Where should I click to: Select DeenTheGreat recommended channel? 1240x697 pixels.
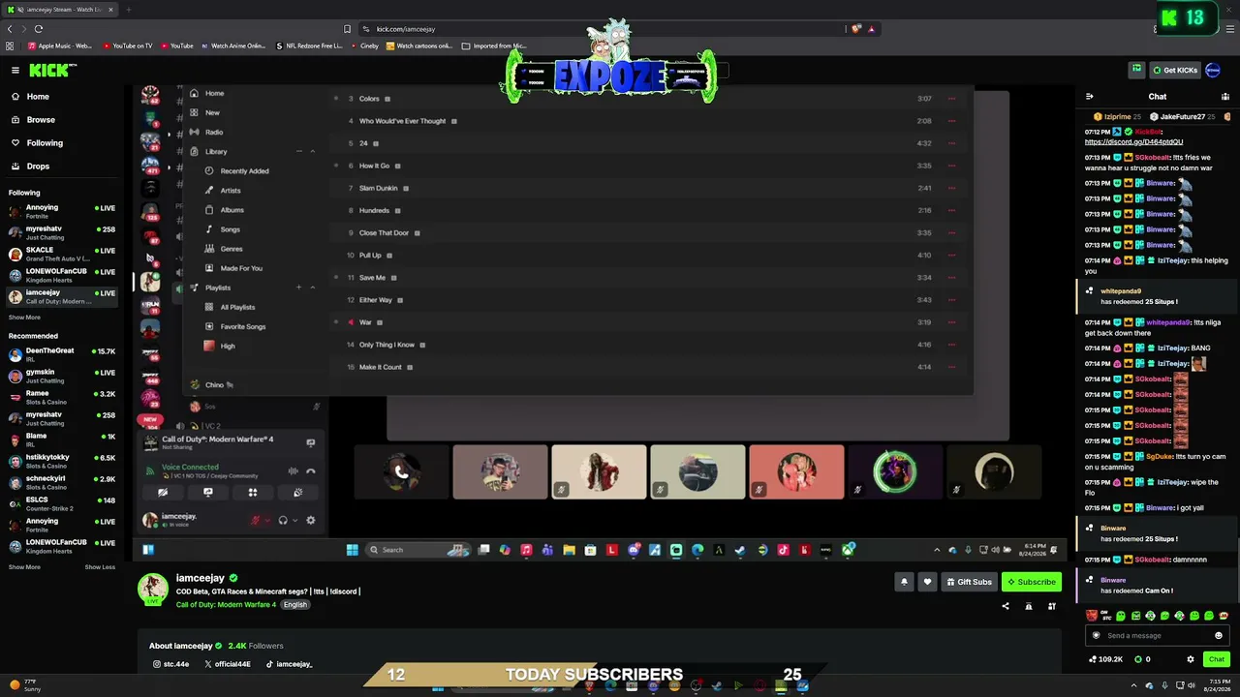62,355
